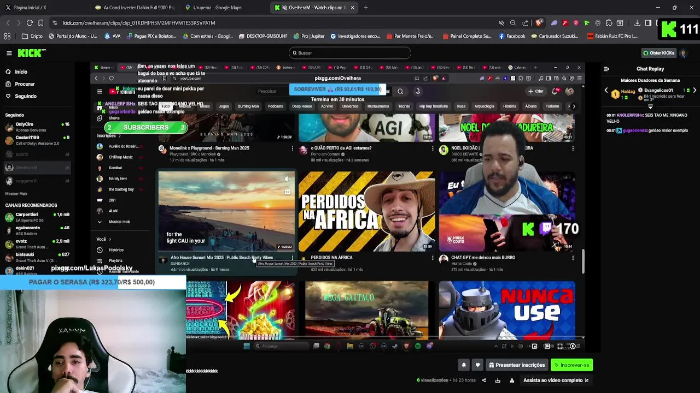Click the YouTube search magnifier icon

[400, 92]
